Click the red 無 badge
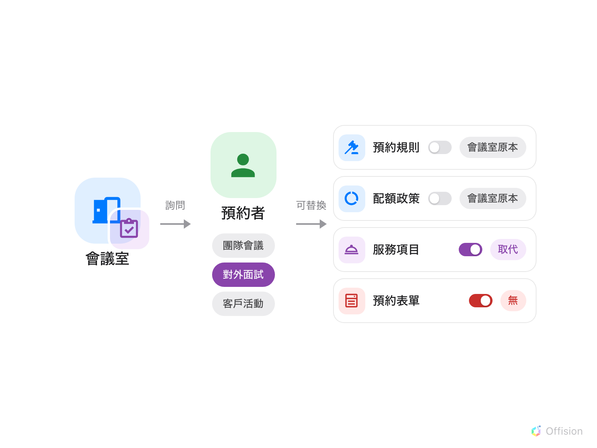This screenshot has height=448, width=597. coord(513,301)
